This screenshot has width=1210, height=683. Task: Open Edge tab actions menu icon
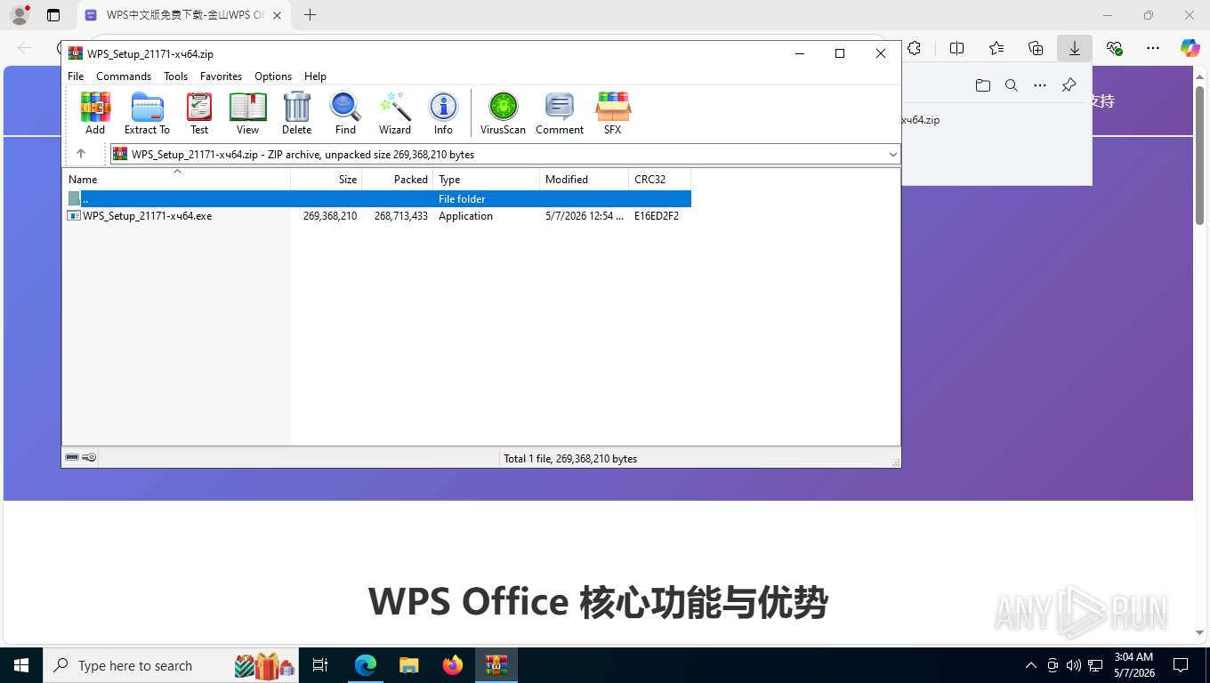point(53,15)
